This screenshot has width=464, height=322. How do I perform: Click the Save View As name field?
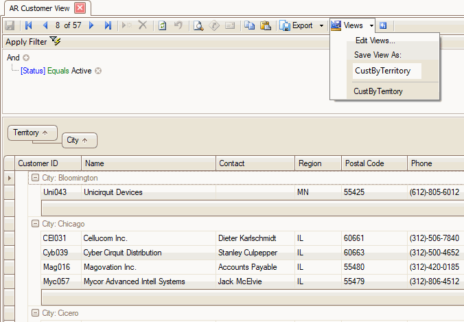[x=386, y=71]
